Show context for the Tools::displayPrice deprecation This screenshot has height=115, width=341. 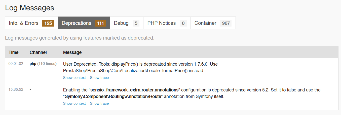(x=74, y=78)
